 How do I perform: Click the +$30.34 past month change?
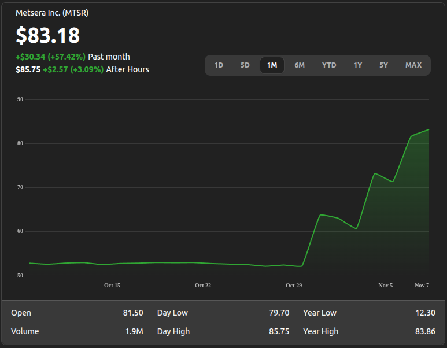(50, 57)
